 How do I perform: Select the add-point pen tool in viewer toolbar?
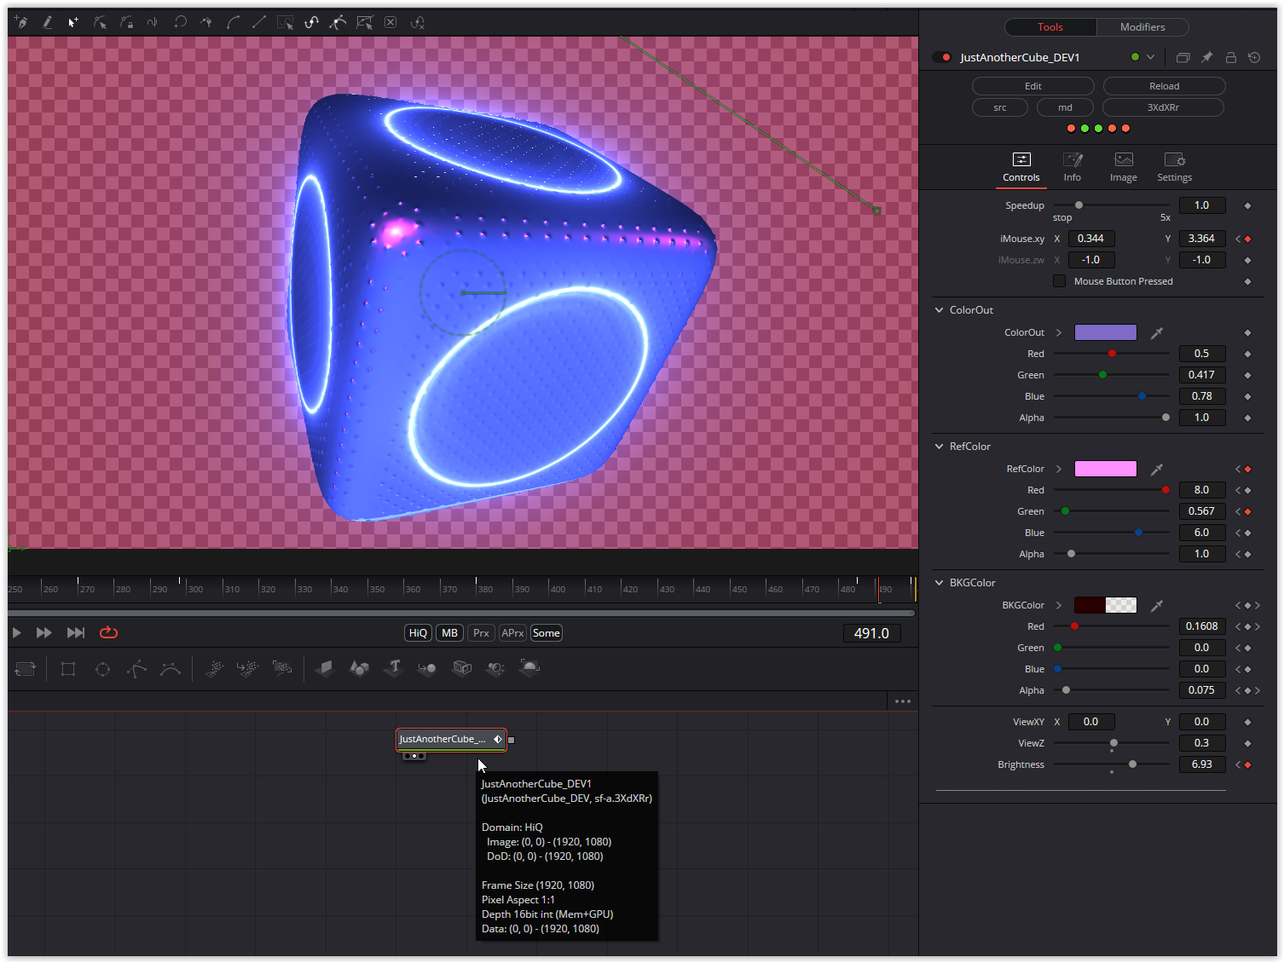pyautogui.click(x=21, y=23)
